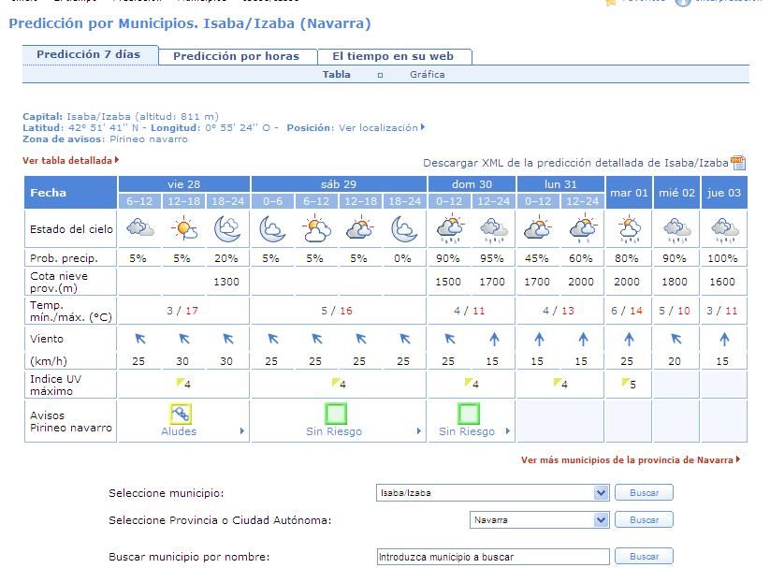Select the rain icon for dom 30 0-12
This screenshot has height=568, width=770.
[x=450, y=229]
